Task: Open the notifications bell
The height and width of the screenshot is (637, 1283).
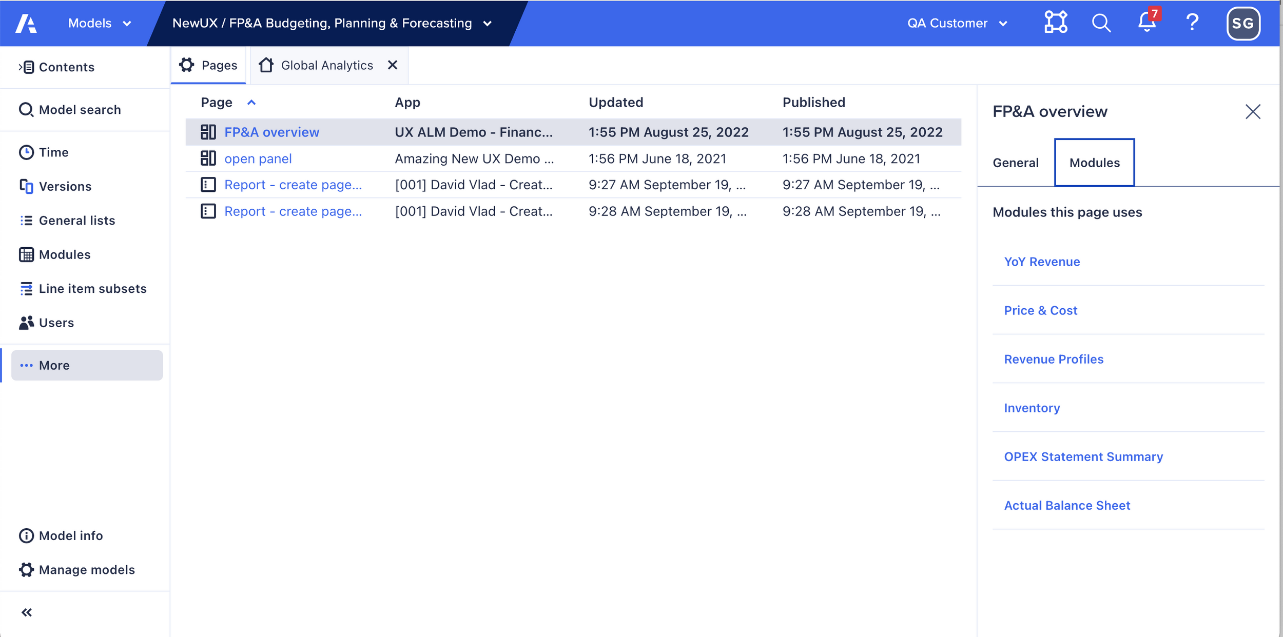Action: (1148, 21)
